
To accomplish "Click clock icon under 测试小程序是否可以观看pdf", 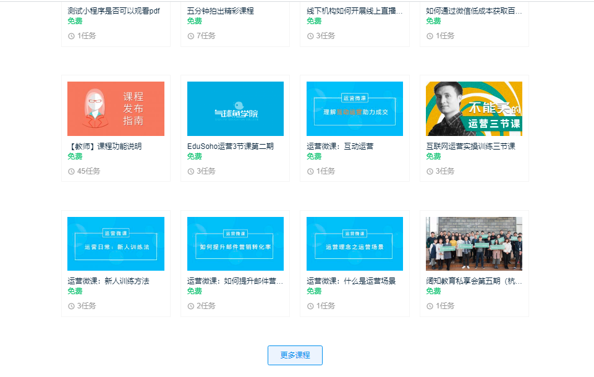I will [x=71, y=36].
